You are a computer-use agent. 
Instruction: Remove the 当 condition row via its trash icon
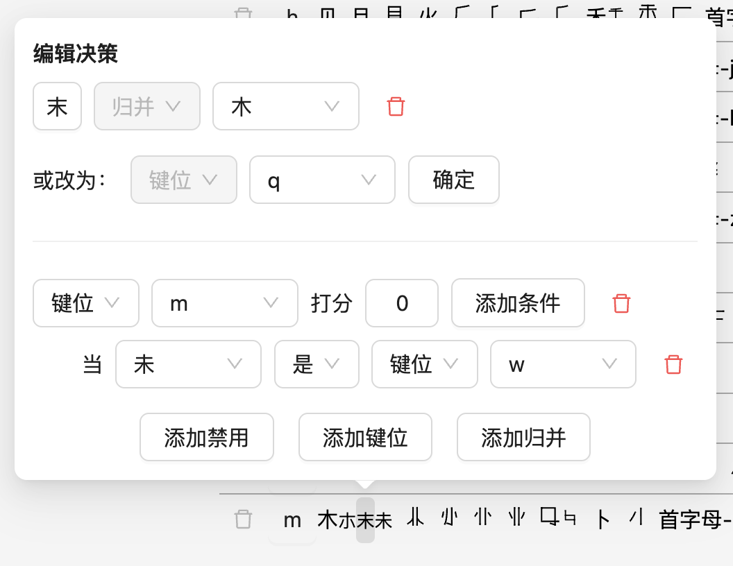(x=673, y=364)
